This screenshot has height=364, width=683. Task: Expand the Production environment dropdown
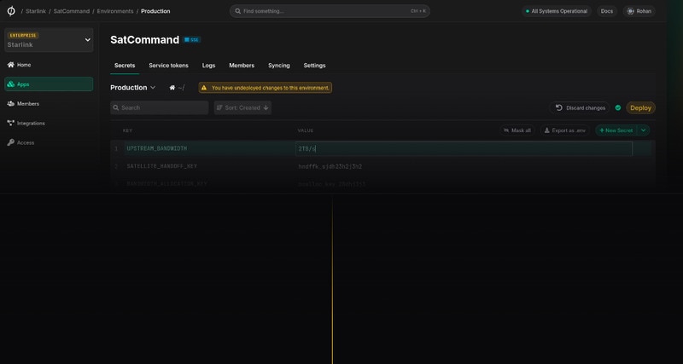pyautogui.click(x=133, y=88)
